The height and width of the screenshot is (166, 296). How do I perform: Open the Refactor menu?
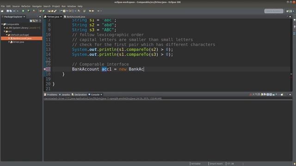(x=26, y=6)
